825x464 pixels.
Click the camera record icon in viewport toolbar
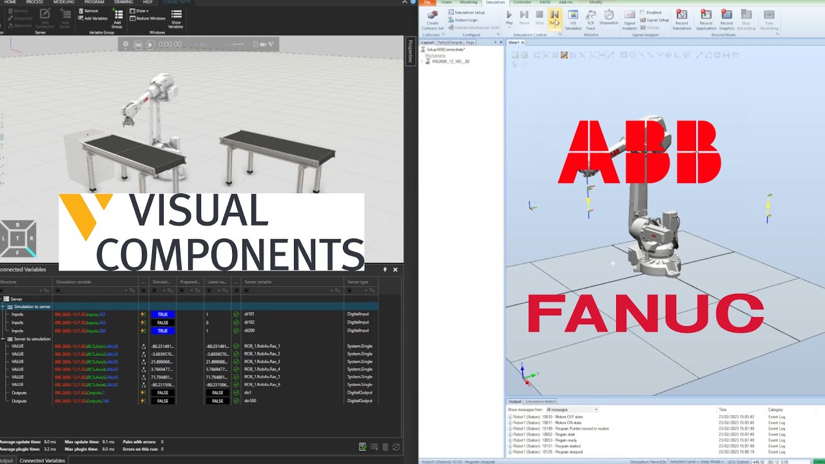[264, 44]
